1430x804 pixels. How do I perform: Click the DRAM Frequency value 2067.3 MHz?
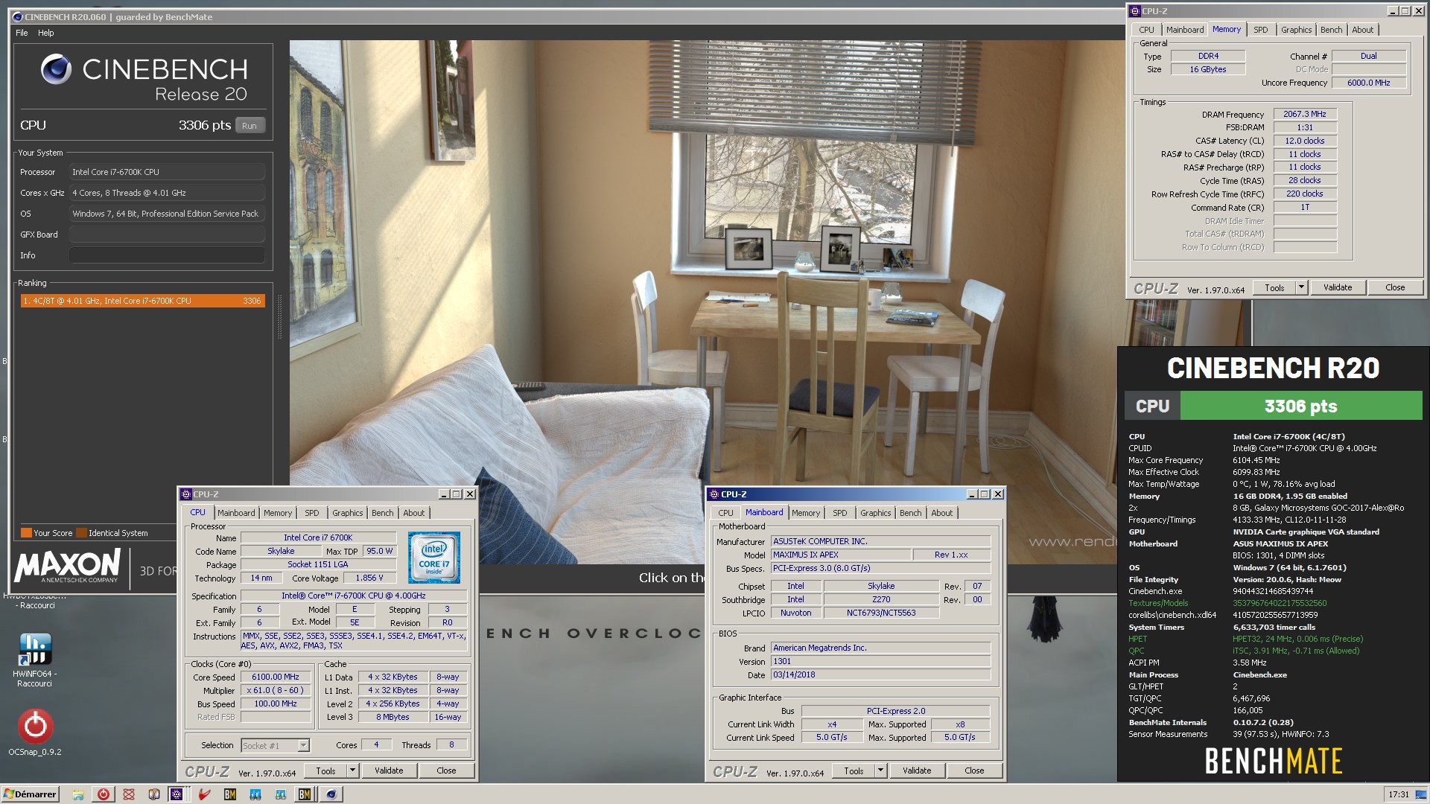(x=1305, y=114)
